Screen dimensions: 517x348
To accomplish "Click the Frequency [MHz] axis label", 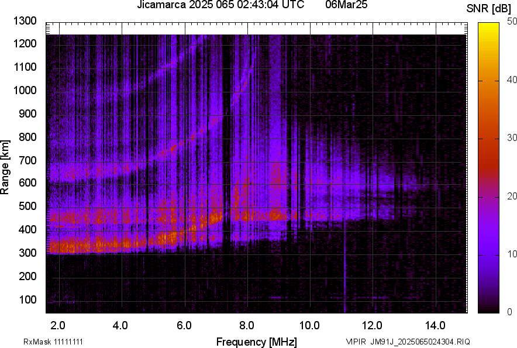I will pyautogui.click(x=256, y=342).
